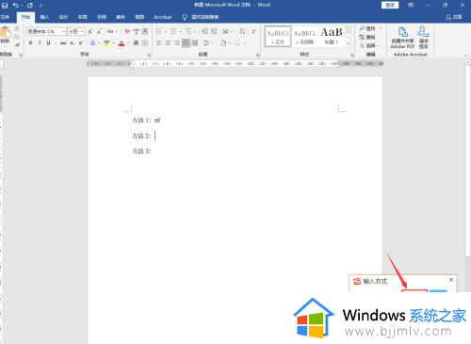
Task: Open the font size dropdown
Action: click(x=82, y=32)
